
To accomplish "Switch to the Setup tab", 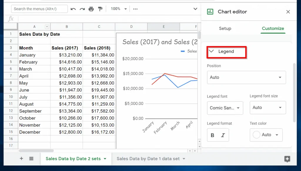I will pyautogui.click(x=225, y=28).
